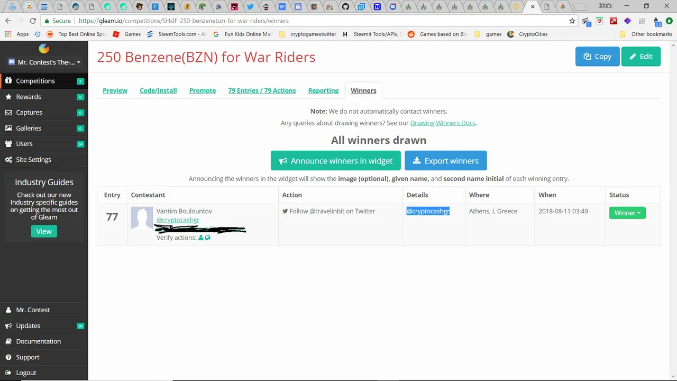Select the Rewards star icon

click(8, 97)
